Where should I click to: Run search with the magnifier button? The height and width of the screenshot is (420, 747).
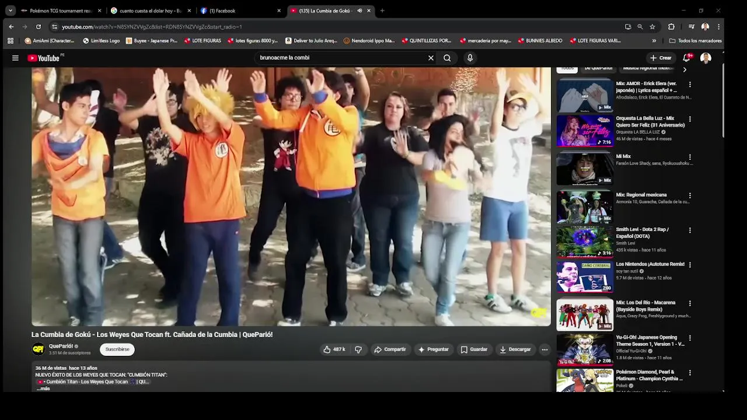pos(447,58)
